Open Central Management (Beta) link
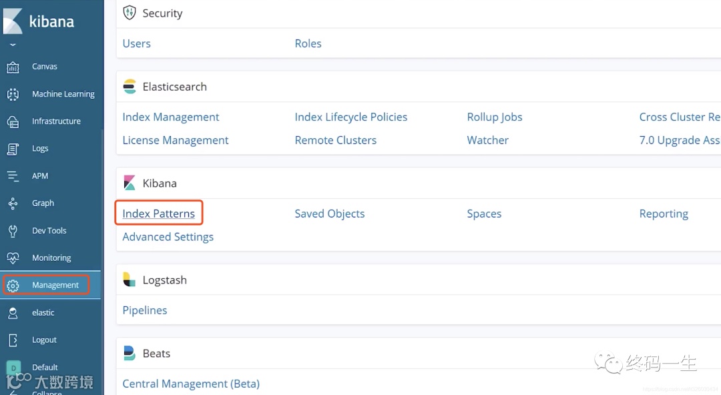 point(191,384)
